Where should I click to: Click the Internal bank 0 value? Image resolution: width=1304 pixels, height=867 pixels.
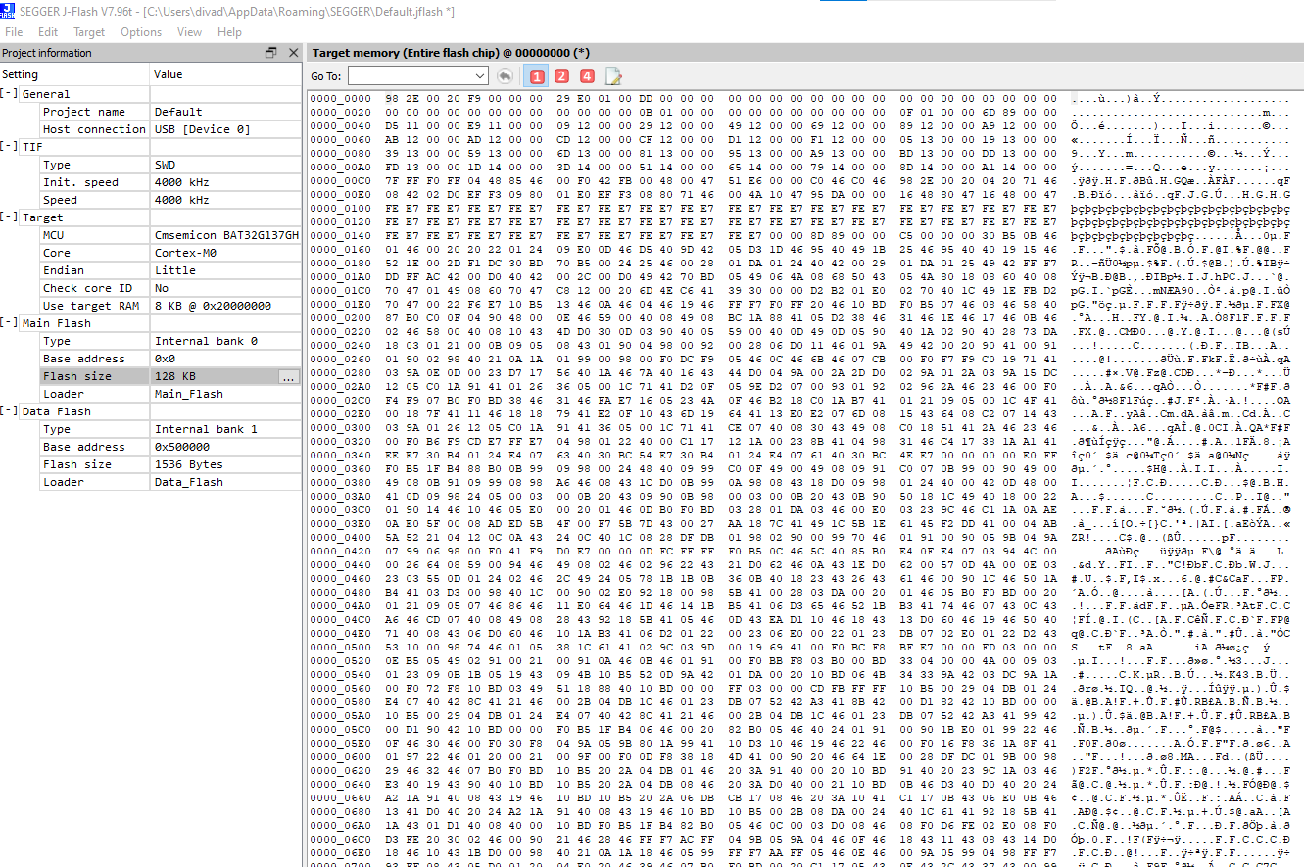coord(206,341)
